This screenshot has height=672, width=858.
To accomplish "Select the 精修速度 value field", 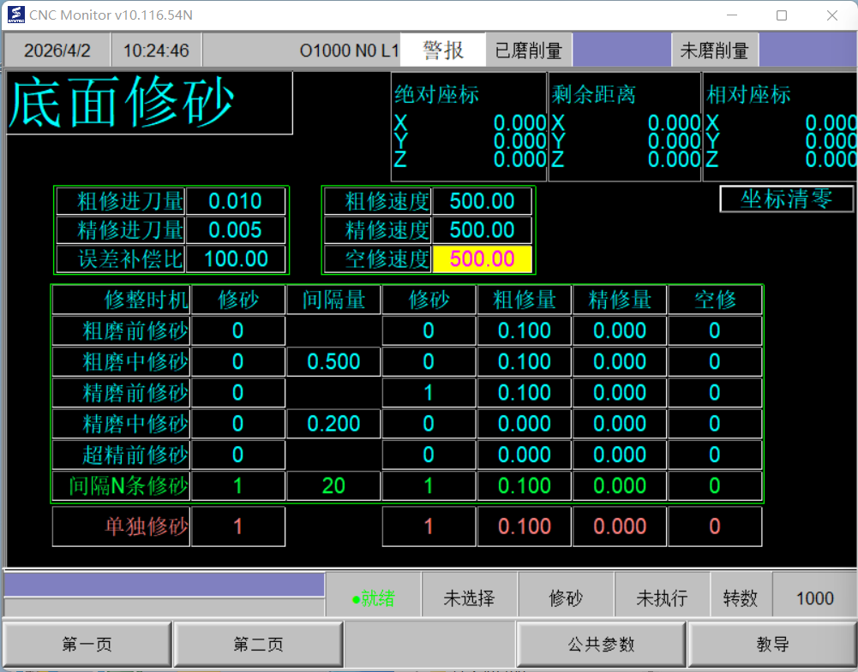I will pyautogui.click(x=482, y=230).
